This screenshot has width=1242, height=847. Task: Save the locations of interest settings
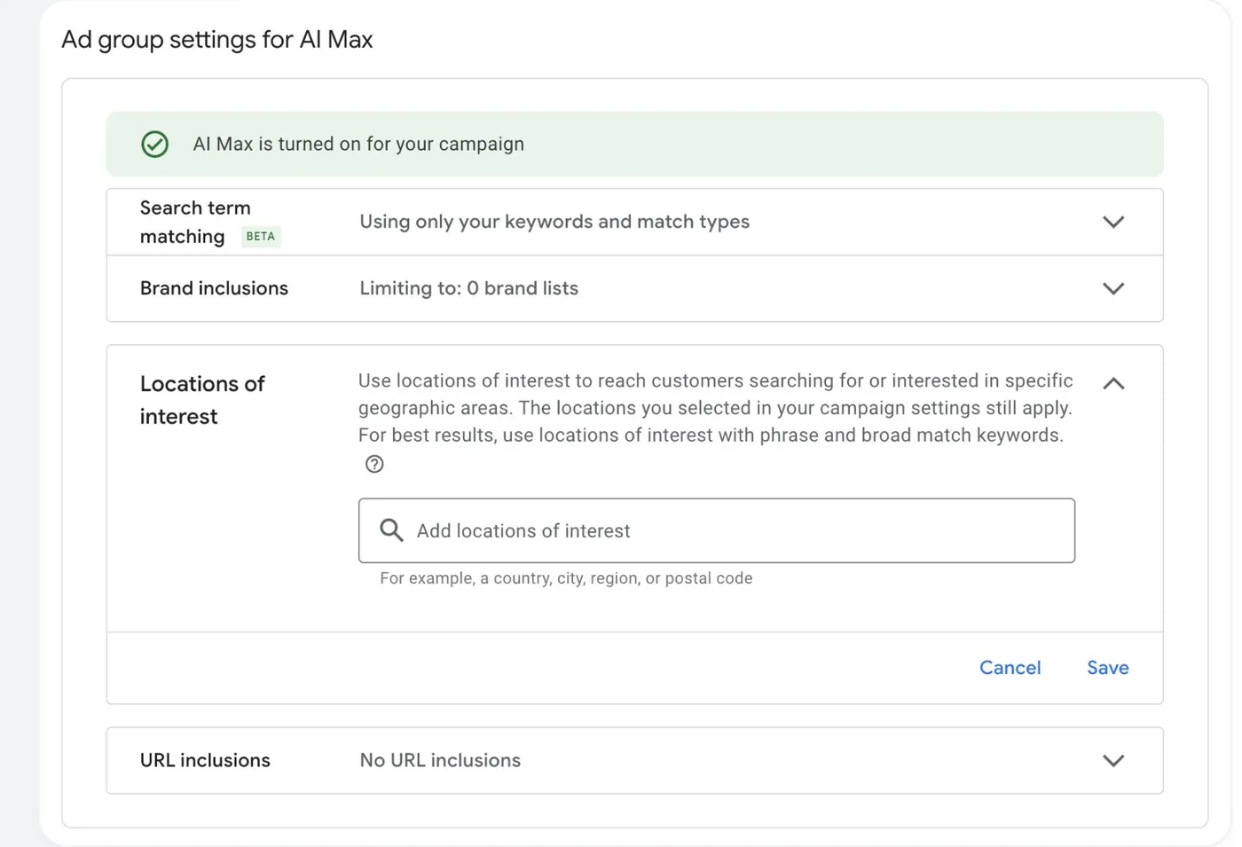coord(1108,668)
